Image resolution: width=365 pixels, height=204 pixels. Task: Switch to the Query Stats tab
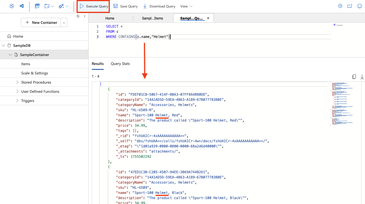click(120, 63)
